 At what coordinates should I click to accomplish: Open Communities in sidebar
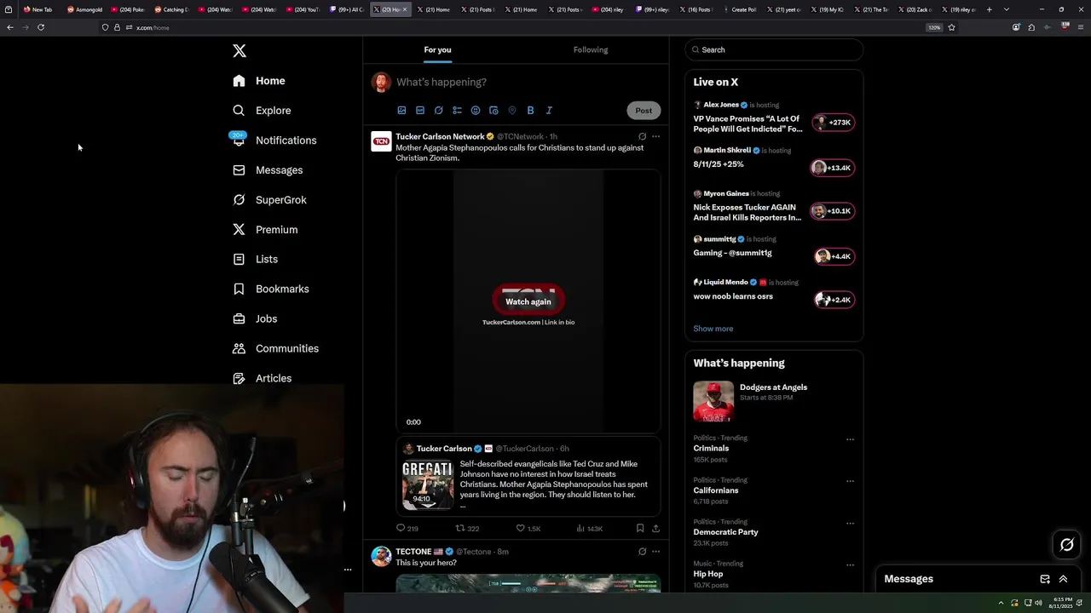tap(275, 348)
